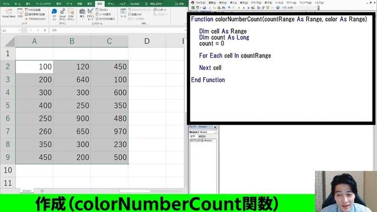Open Excel アドイン gear icon
377x212 pixels.
tap(62, 14)
